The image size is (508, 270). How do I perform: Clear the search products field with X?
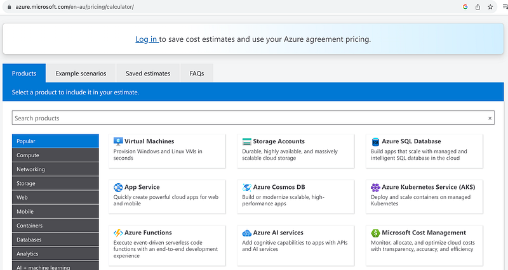[x=490, y=119]
